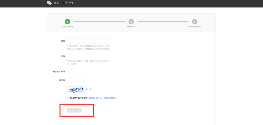Refresh captcha via 换一张 link
Screen dimensions: 263x125
coord(89,89)
